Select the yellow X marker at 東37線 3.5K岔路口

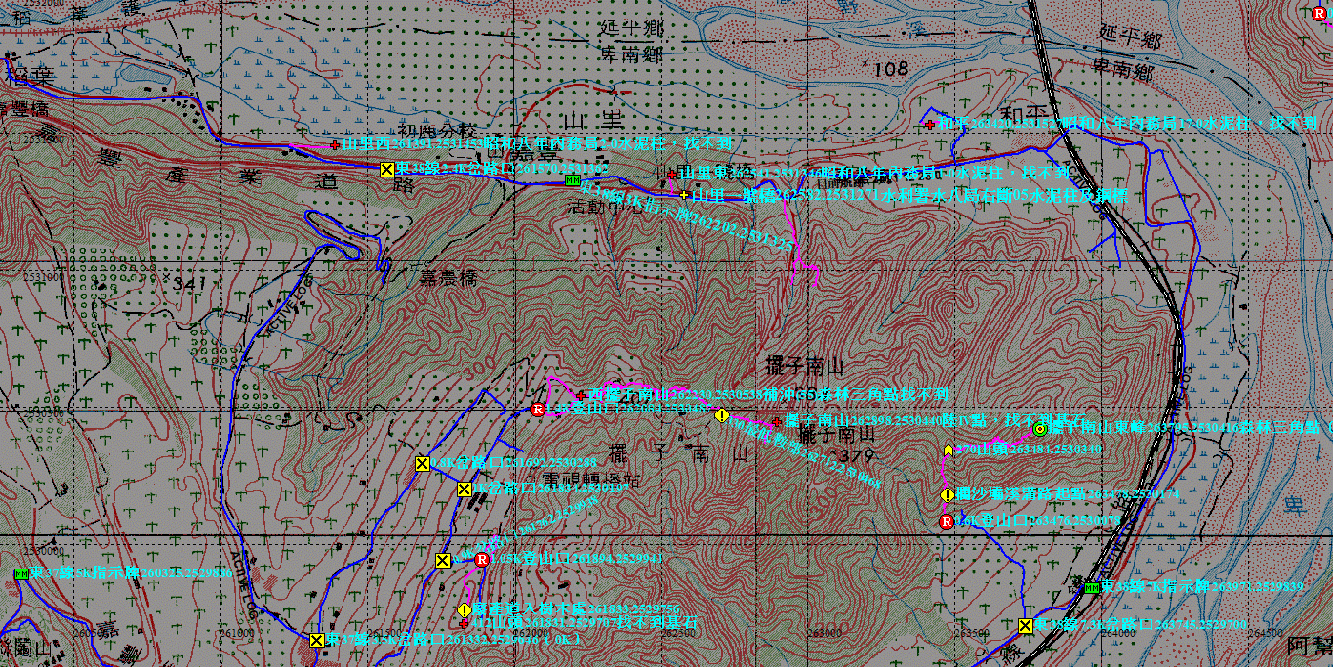click(x=316, y=640)
